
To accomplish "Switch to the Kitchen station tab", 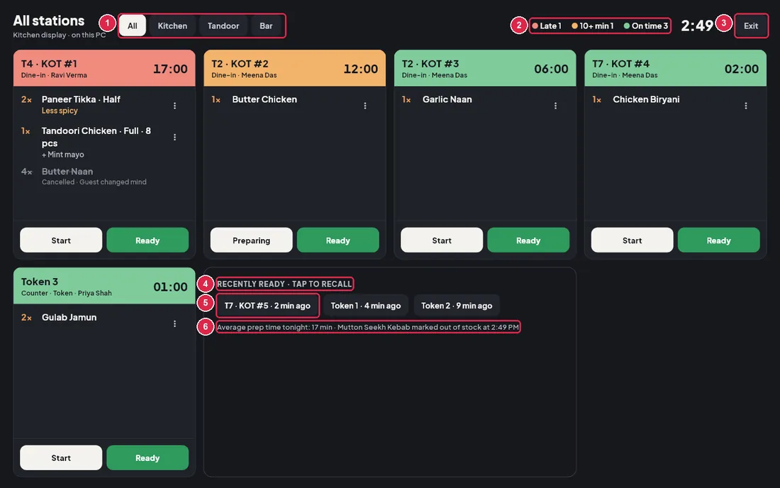I will [172, 26].
